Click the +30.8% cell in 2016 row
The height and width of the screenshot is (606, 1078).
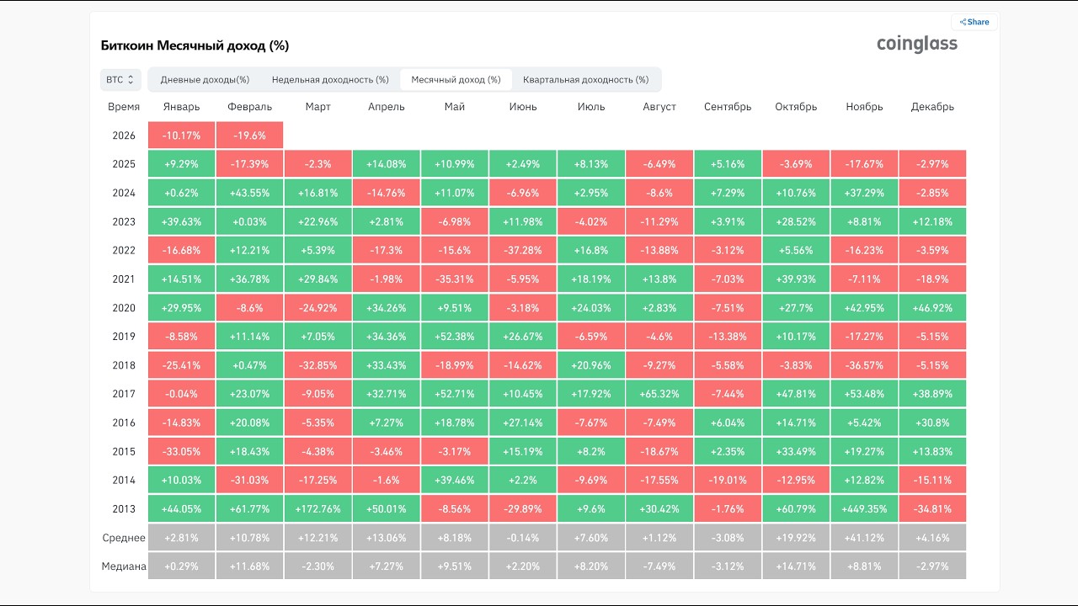pos(932,423)
